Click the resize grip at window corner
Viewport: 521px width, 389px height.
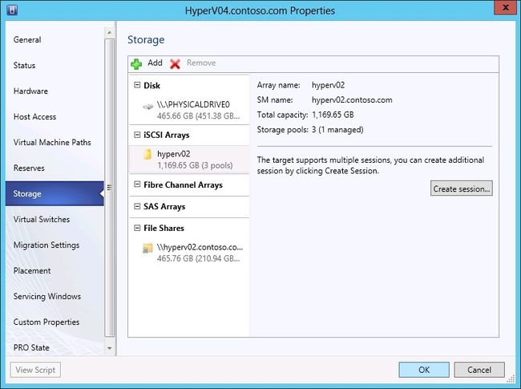(511, 379)
